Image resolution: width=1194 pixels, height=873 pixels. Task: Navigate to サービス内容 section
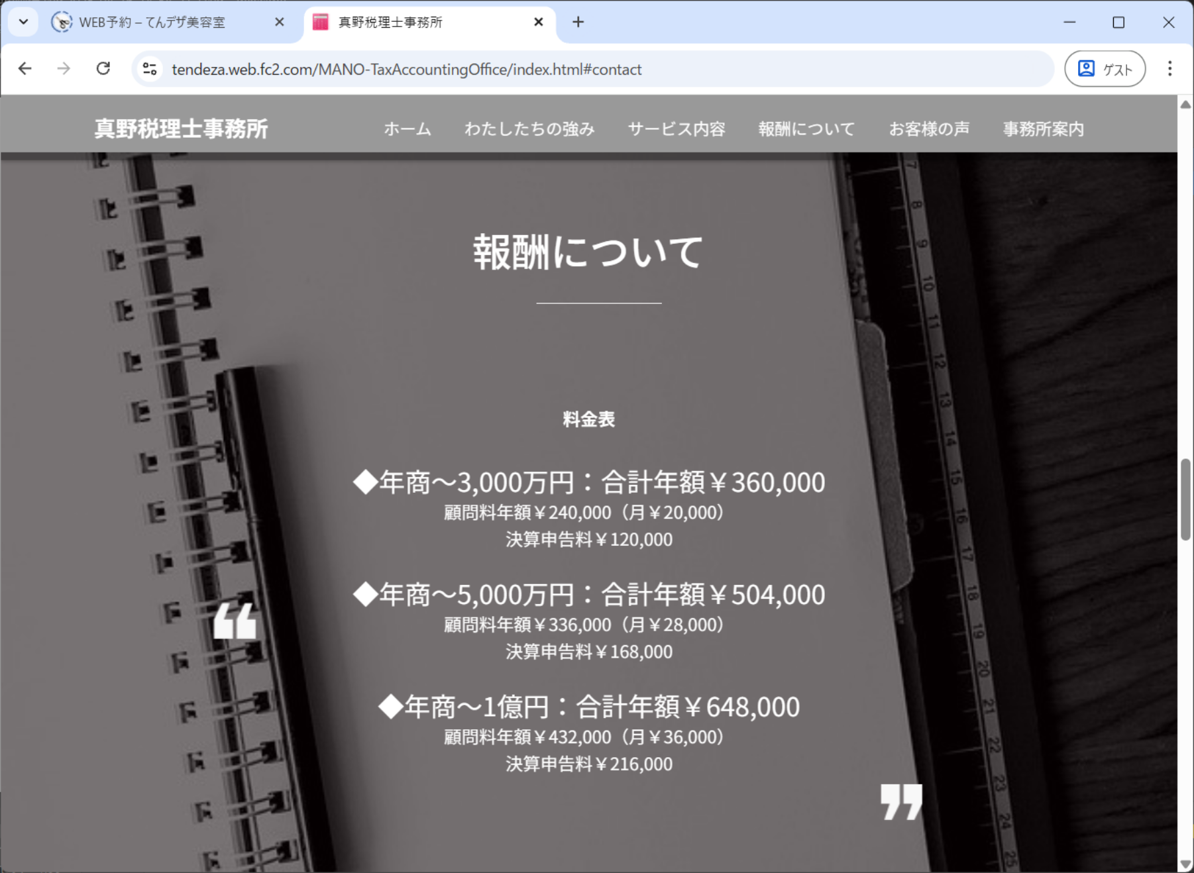tap(677, 129)
